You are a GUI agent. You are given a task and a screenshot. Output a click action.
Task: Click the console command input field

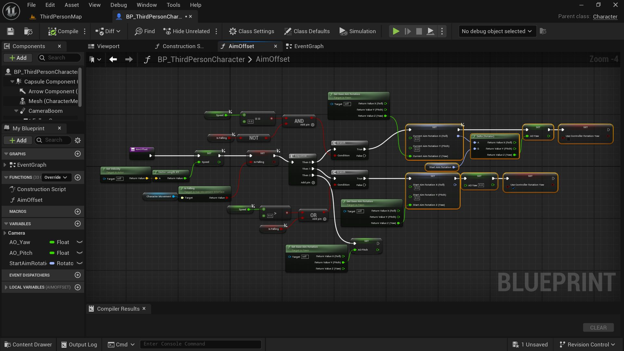(201, 344)
